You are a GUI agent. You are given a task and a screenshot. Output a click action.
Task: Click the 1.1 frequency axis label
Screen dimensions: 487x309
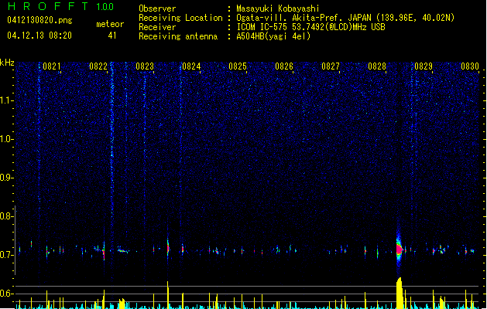tap(7, 100)
